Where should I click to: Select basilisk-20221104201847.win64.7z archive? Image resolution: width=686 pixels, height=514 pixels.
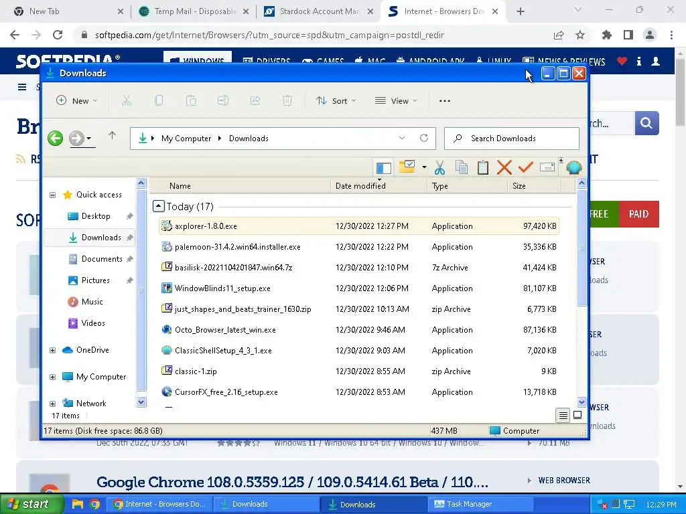(359, 268)
